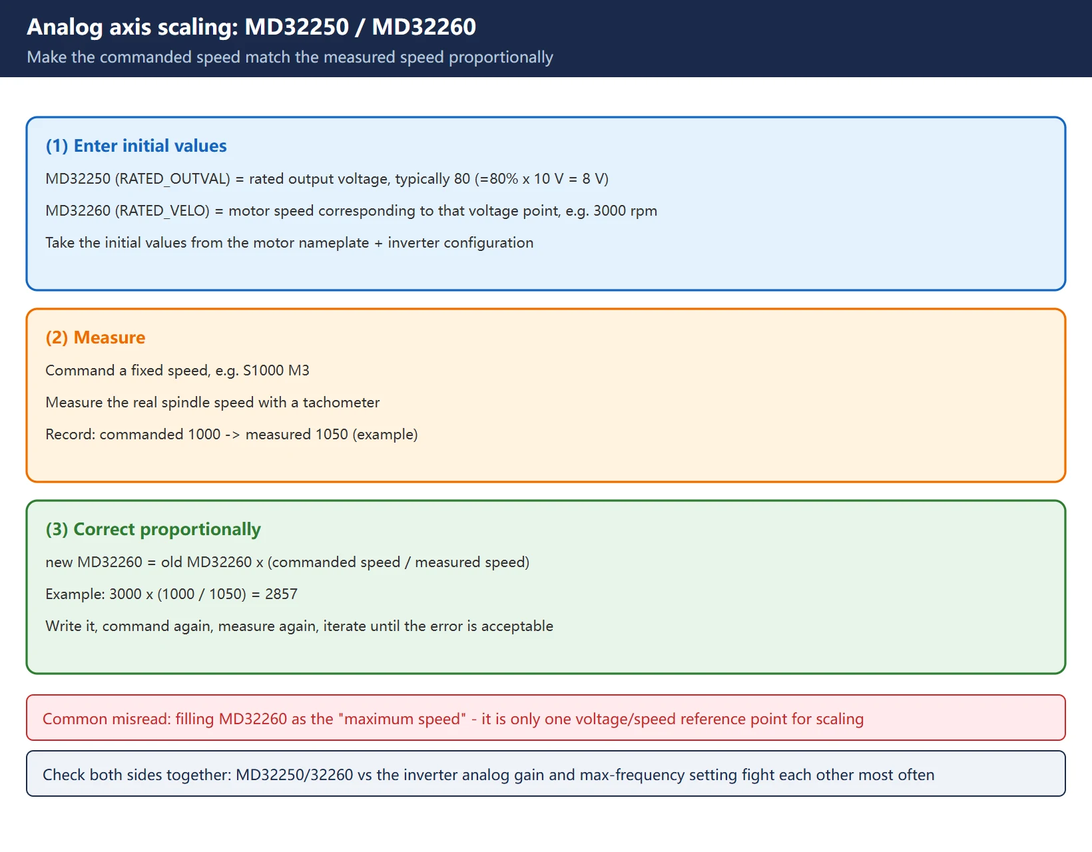
Task: Click the 'Record: commanded 1000 -> measured 1050' line
Action: click(231, 434)
